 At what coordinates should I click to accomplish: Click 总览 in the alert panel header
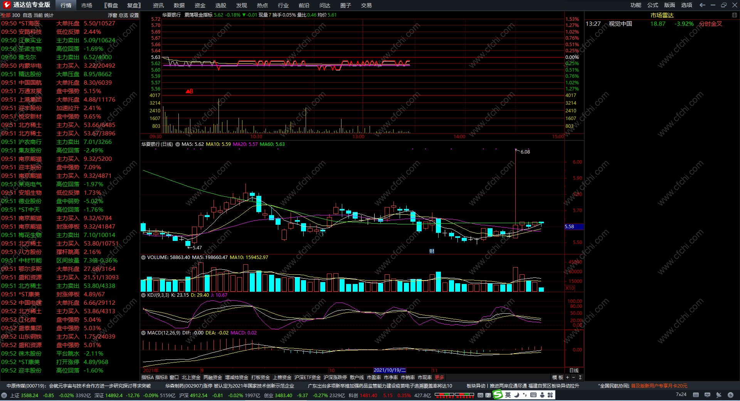coord(123,15)
